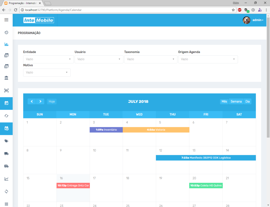Open the orange Vistoria event
This screenshot has height=207, width=270.
(x=156, y=130)
